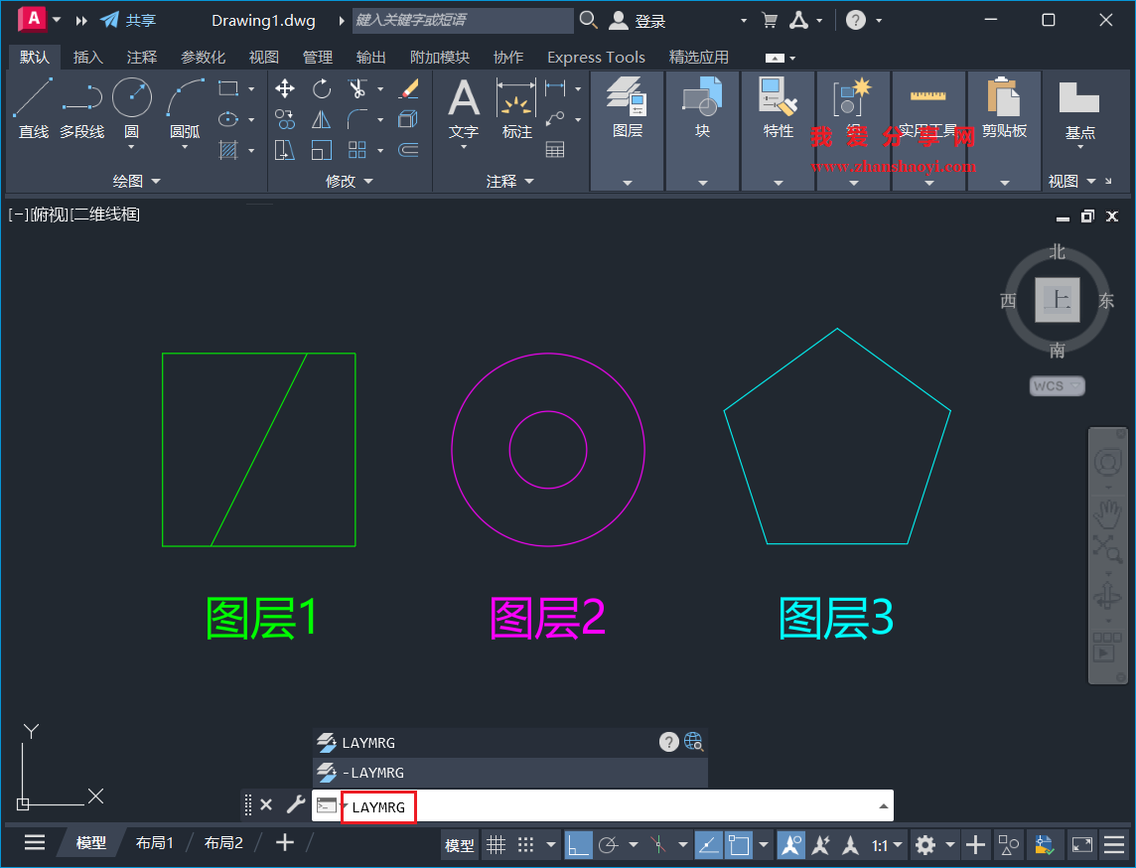The width and height of the screenshot is (1136, 868).
Task: Select the Move tool in Modify panel
Action: pyautogui.click(x=283, y=88)
